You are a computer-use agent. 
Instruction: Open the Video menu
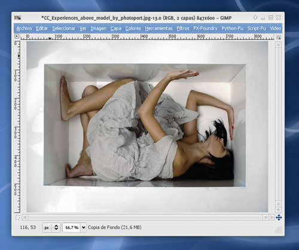click(276, 28)
